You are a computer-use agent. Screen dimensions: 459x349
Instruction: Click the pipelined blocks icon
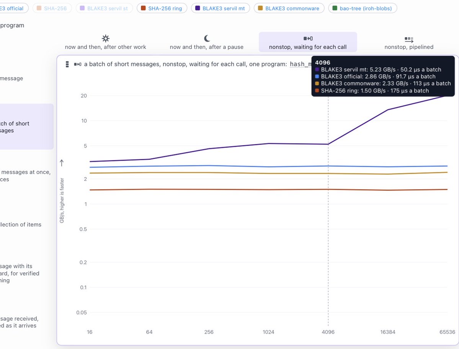pyautogui.click(x=409, y=39)
